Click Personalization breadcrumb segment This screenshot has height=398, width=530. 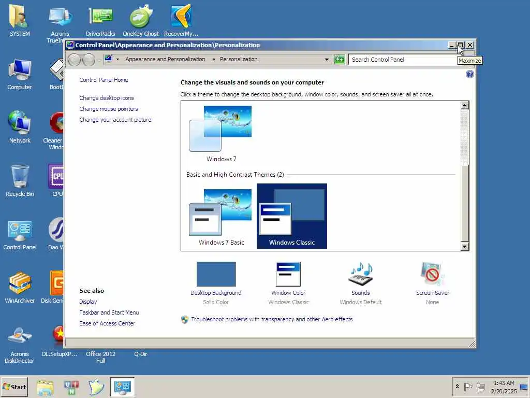point(239,59)
